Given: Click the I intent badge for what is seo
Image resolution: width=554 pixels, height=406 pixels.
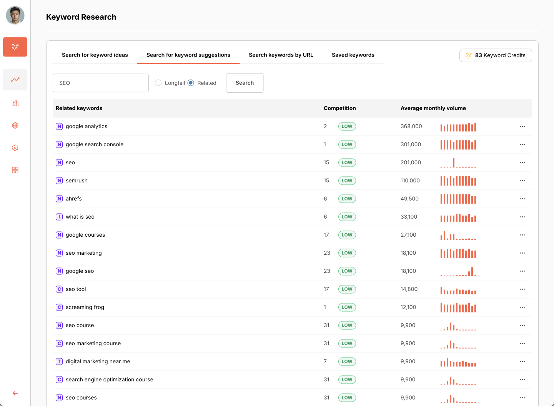Looking at the screenshot, I should pyautogui.click(x=59, y=217).
